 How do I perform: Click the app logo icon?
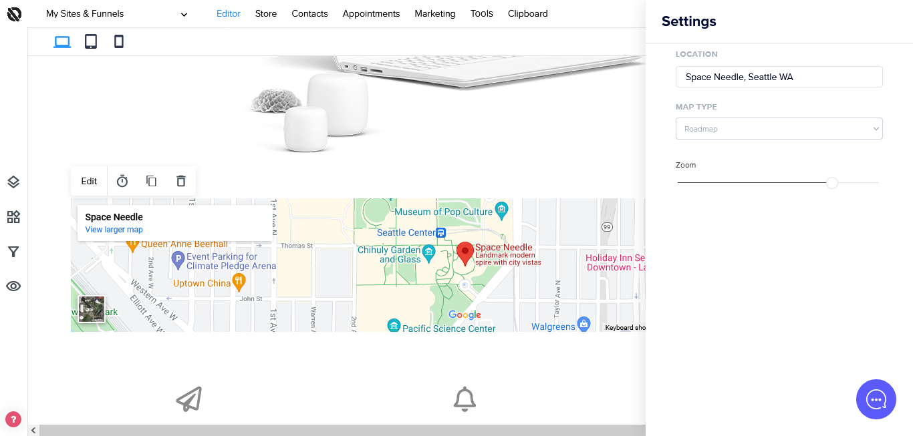[14, 13]
